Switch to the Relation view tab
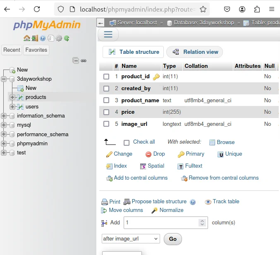Image resolution: width=280 pixels, height=255 pixels. point(195,52)
